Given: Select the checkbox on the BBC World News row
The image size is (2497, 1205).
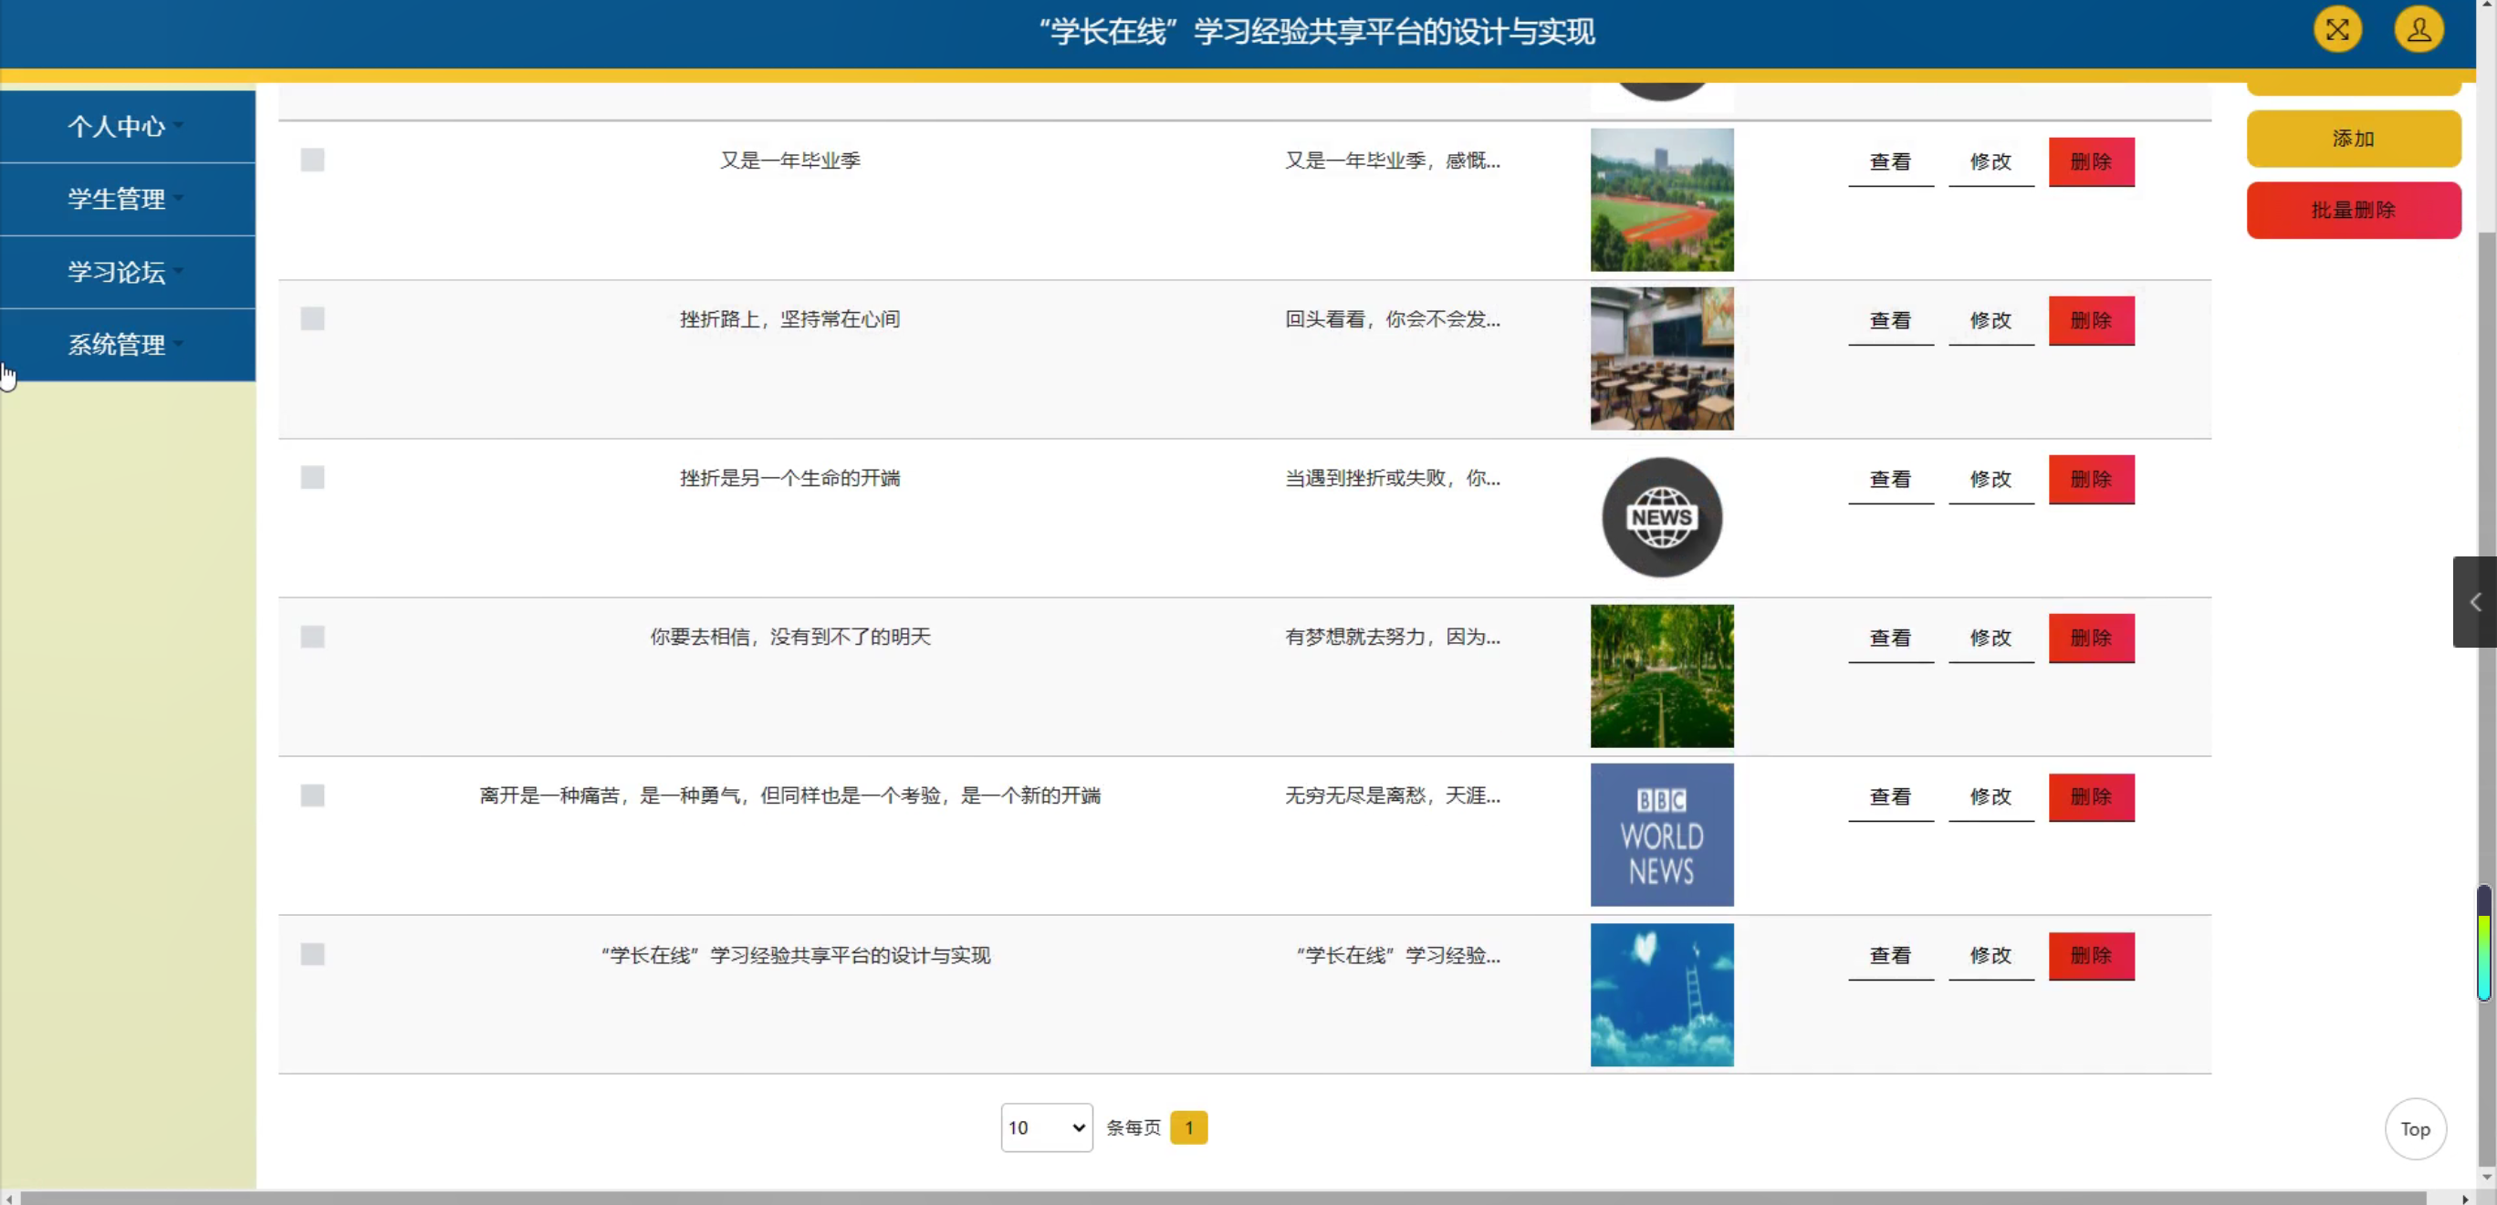Looking at the screenshot, I should (312, 795).
